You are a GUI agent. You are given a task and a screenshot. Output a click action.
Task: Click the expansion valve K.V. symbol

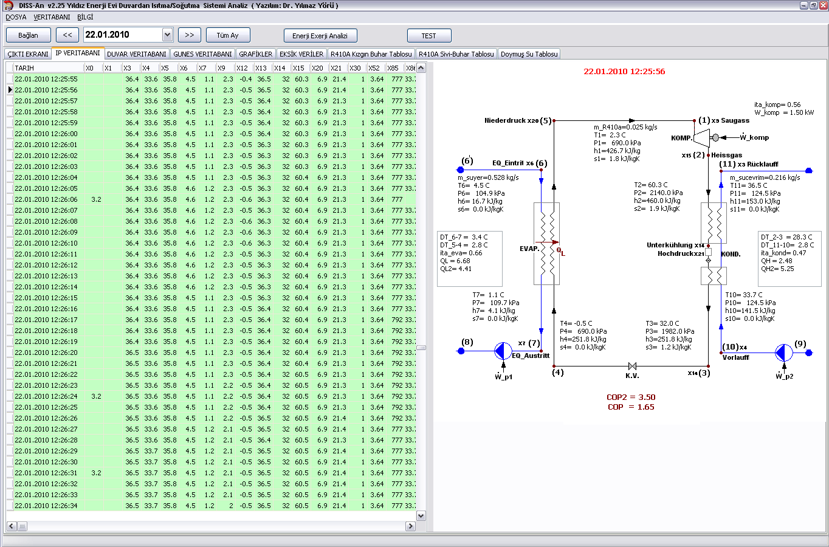click(x=632, y=366)
